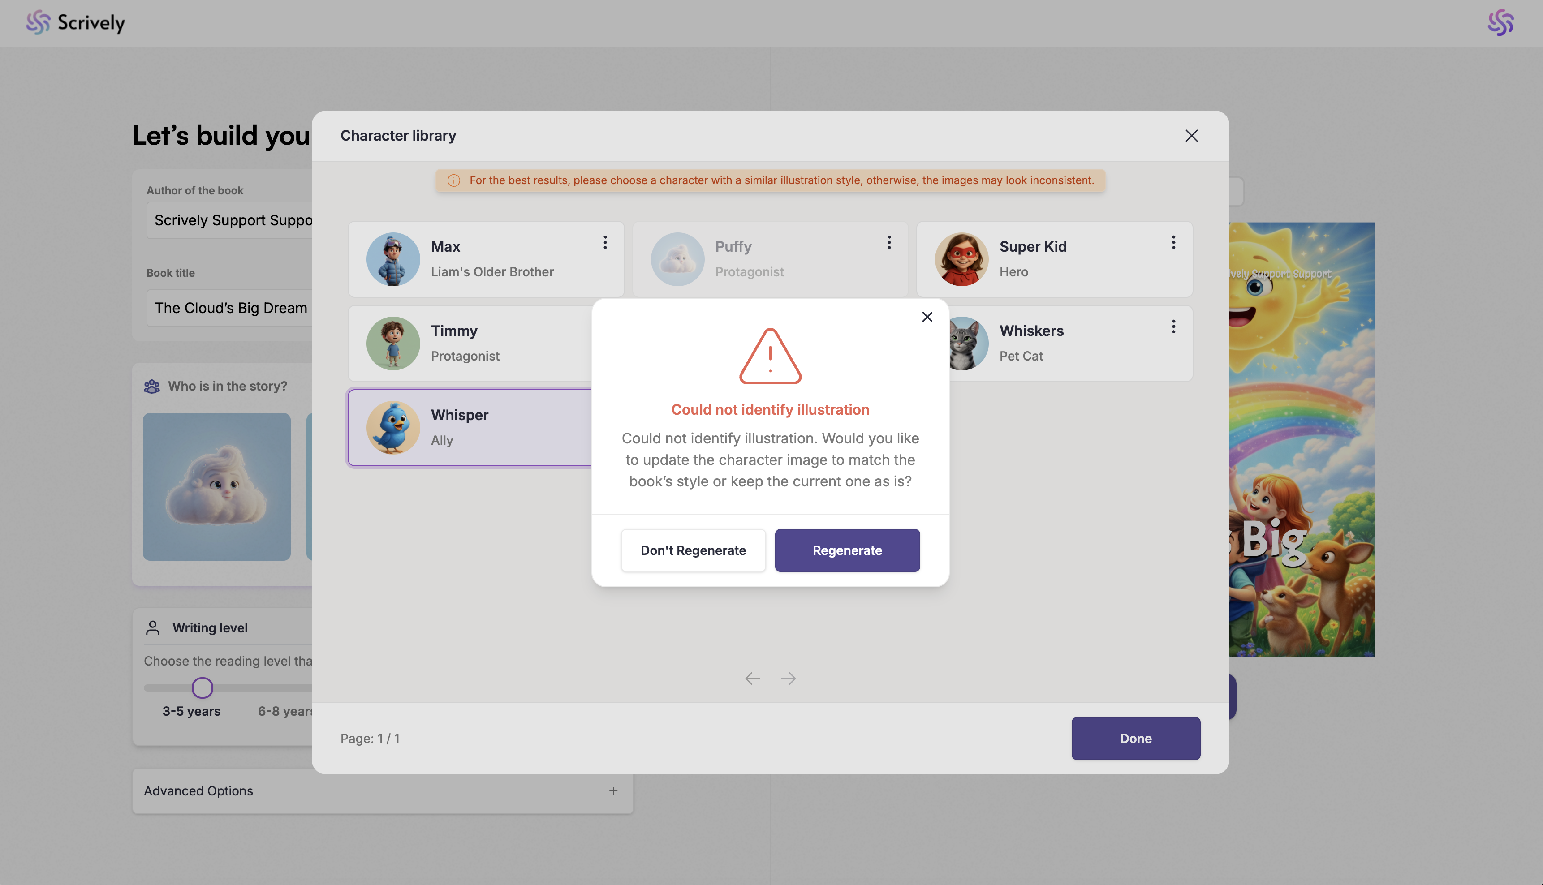
Task: Close the Character library dialog
Action: pyautogui.click(x=1192, y=136)
